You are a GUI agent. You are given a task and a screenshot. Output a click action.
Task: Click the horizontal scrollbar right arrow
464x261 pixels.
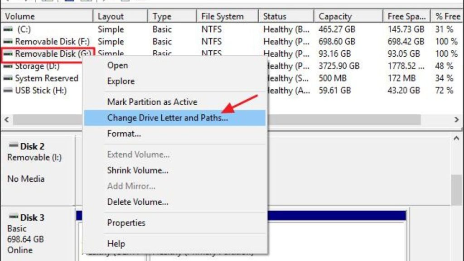tap(457, 120)
